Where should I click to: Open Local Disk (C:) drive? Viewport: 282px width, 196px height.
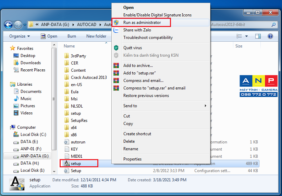click(30, 135)
